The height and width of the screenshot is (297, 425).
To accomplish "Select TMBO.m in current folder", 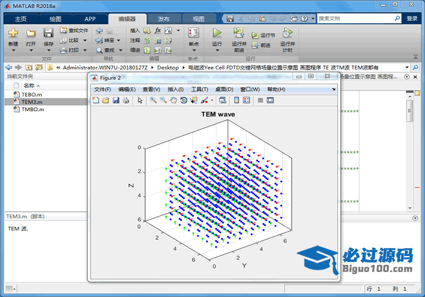I will coord(33,109).
